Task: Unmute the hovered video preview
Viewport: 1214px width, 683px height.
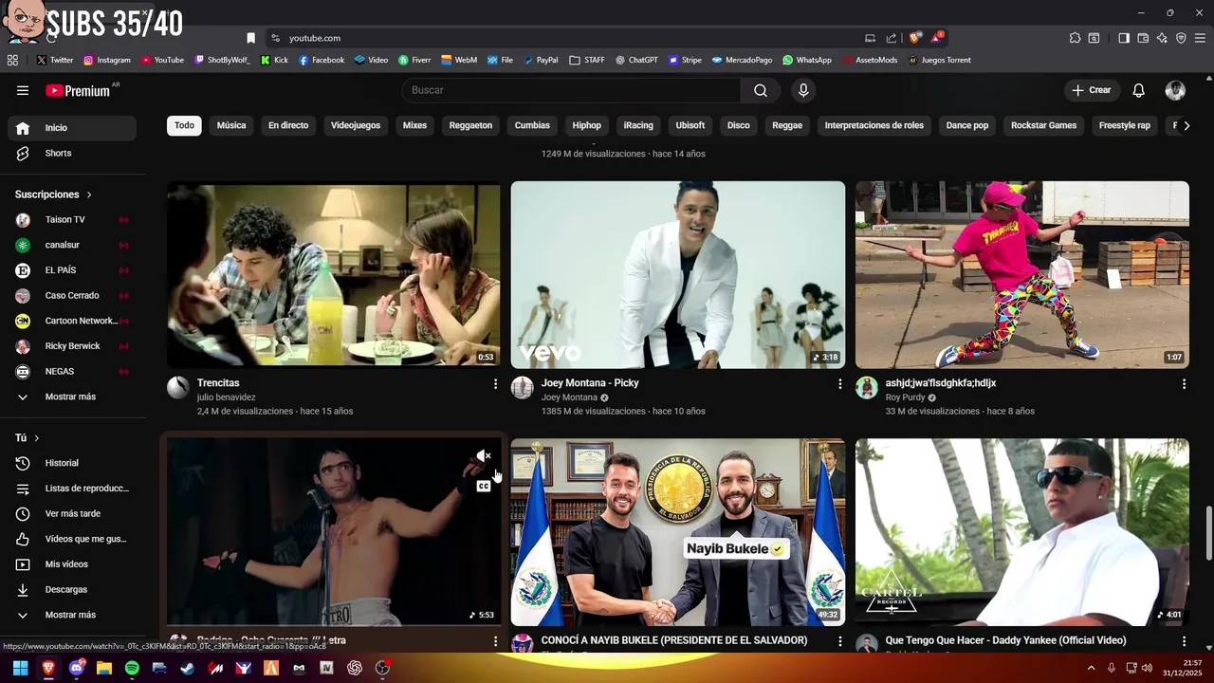Action: (x=484, y=456)
